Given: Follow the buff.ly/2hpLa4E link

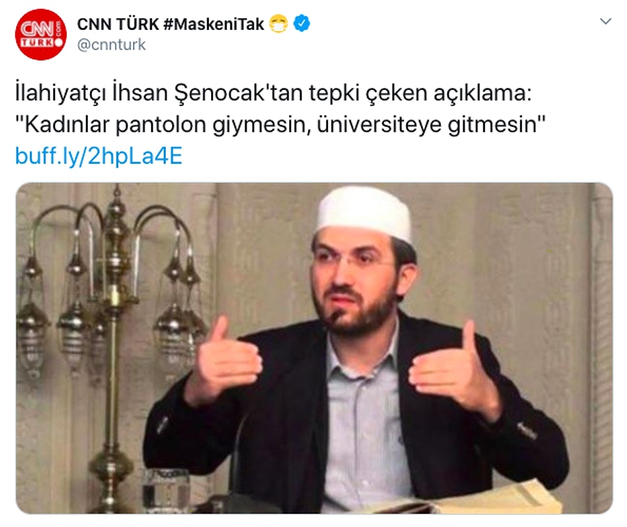Looking at the screenshot, I should [99, 155].
